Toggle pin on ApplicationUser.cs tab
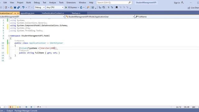The height and width of the screenshot is (112, 199). [x=15, y=13]
